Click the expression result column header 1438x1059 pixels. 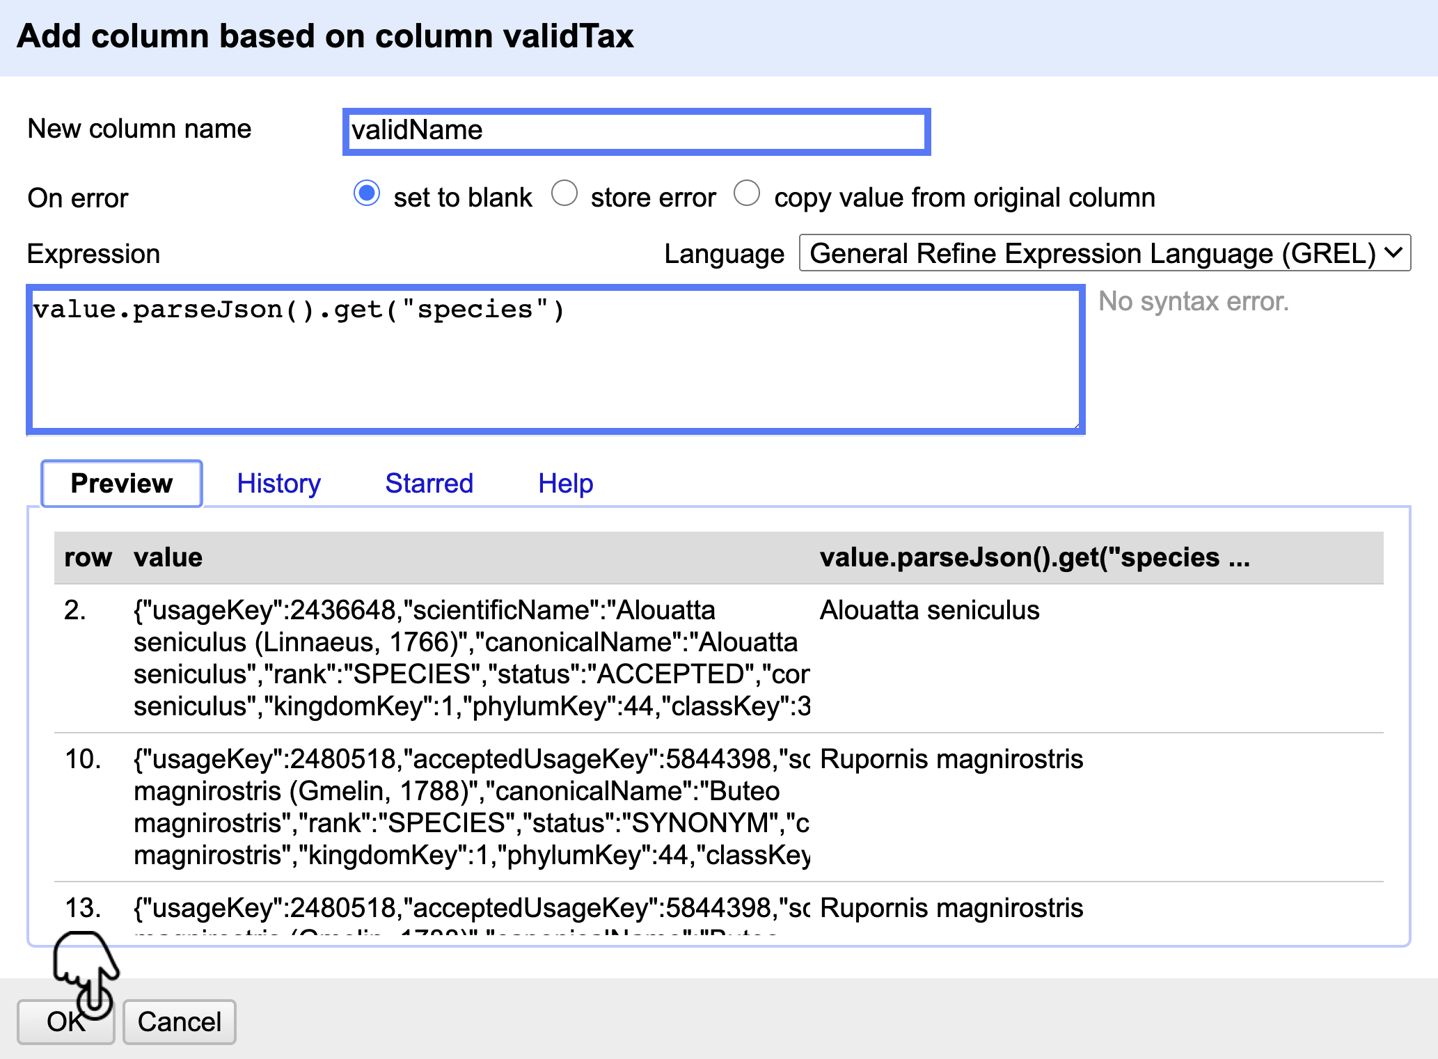pyautogui.click(x=1034, y=557)
